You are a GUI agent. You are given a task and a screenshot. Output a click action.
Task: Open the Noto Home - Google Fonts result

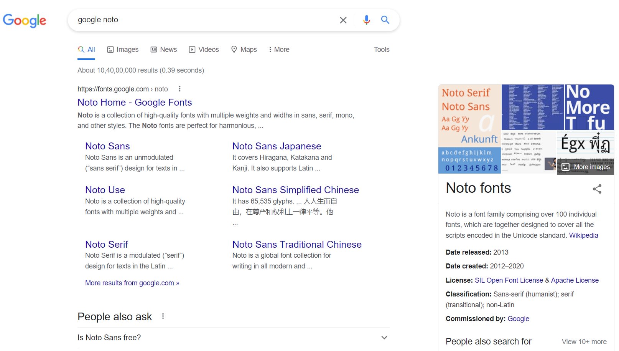pyautogui.click(x=135, y=103)
